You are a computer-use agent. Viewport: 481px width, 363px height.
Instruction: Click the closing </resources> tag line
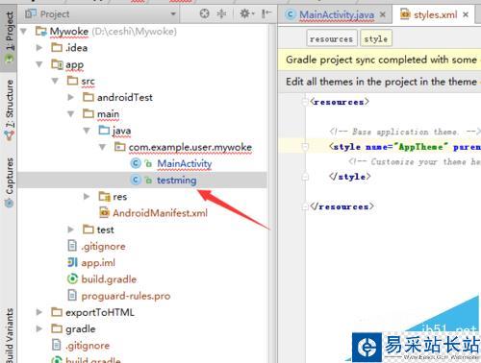342,206
